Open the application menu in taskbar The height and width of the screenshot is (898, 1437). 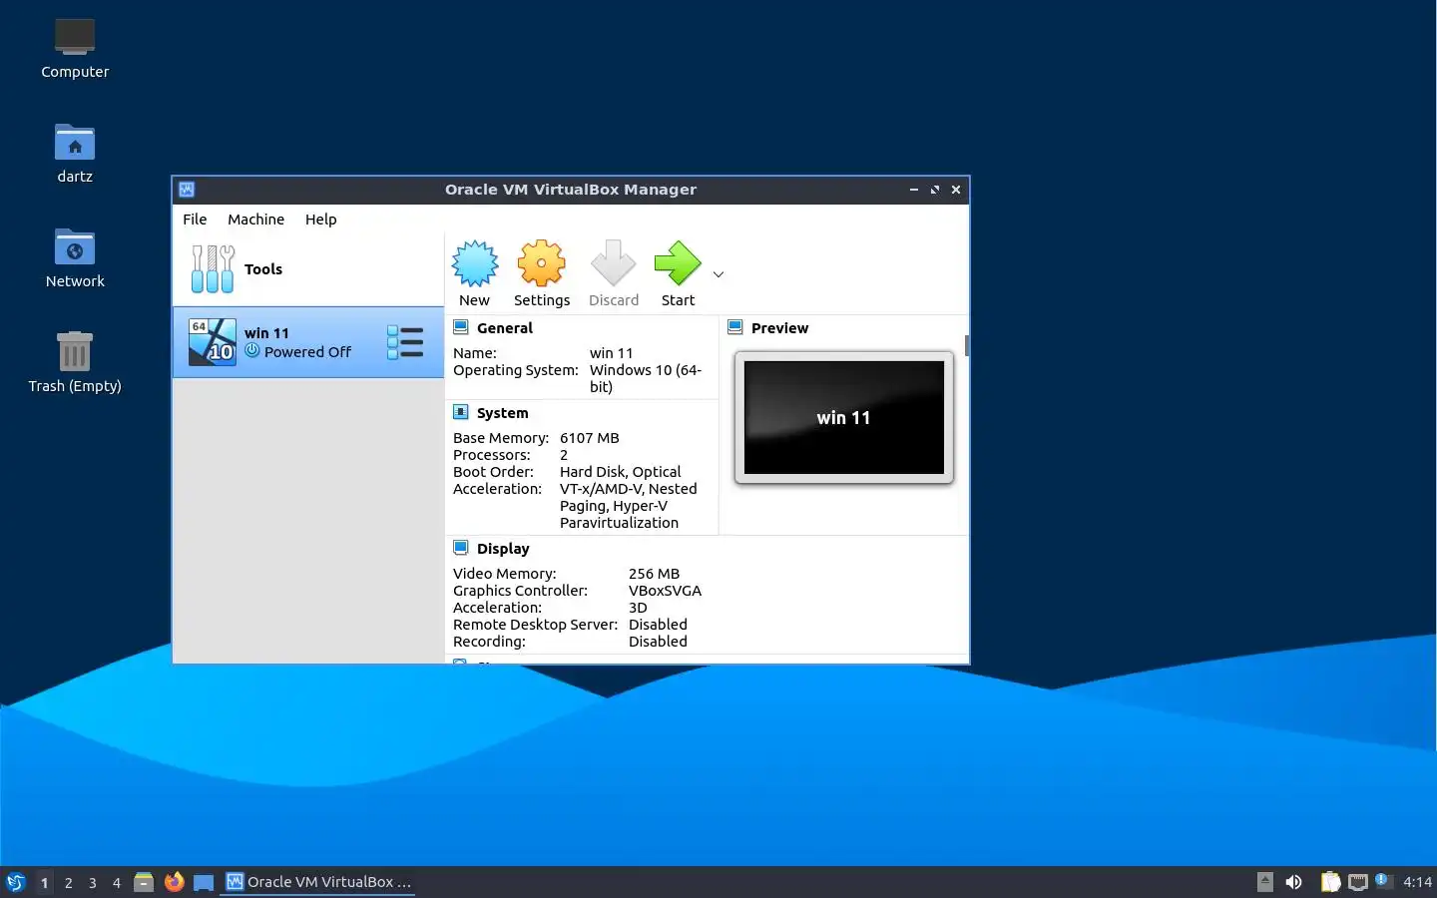[15, 882]
